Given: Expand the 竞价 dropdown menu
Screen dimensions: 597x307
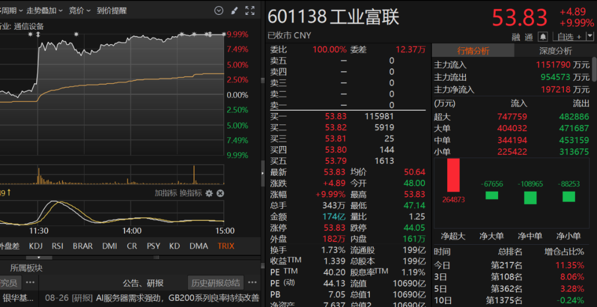Looking at the screenshot, I should pos(80,10).
